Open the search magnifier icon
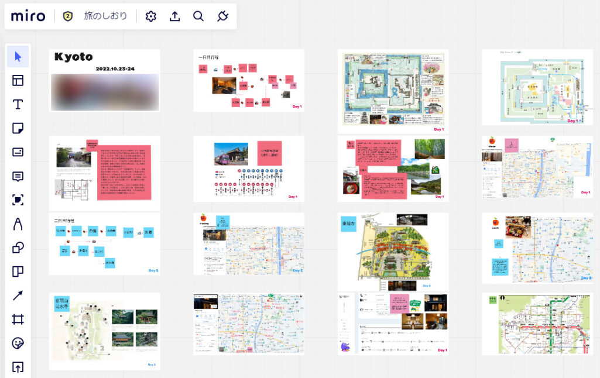 tap(198, 16)
